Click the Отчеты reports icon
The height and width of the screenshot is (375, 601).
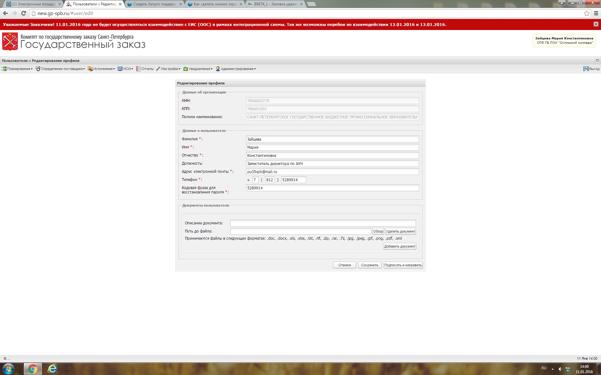(x=138, y=69)
